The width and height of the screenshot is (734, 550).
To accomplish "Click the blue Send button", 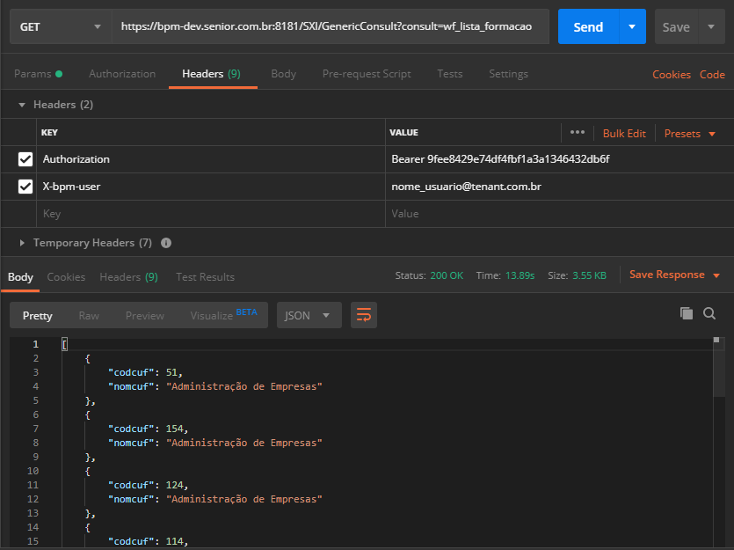I will tap(588, 27).
